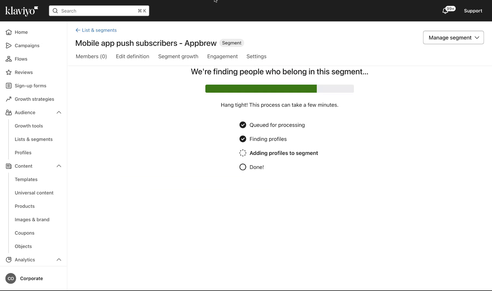Click the Sign-up forms icon

[x=9, y=86]
